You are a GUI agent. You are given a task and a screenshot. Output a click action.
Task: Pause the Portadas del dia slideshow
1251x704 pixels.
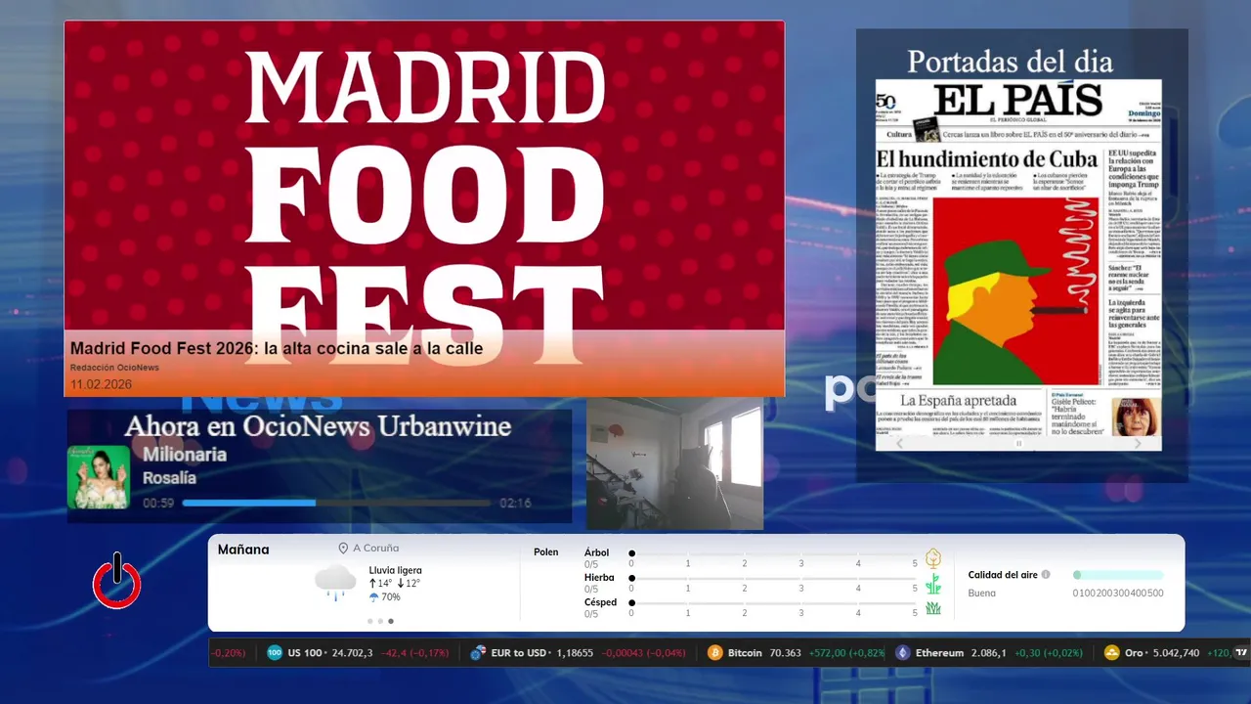pyautogui.click(x=1018, y=444)
